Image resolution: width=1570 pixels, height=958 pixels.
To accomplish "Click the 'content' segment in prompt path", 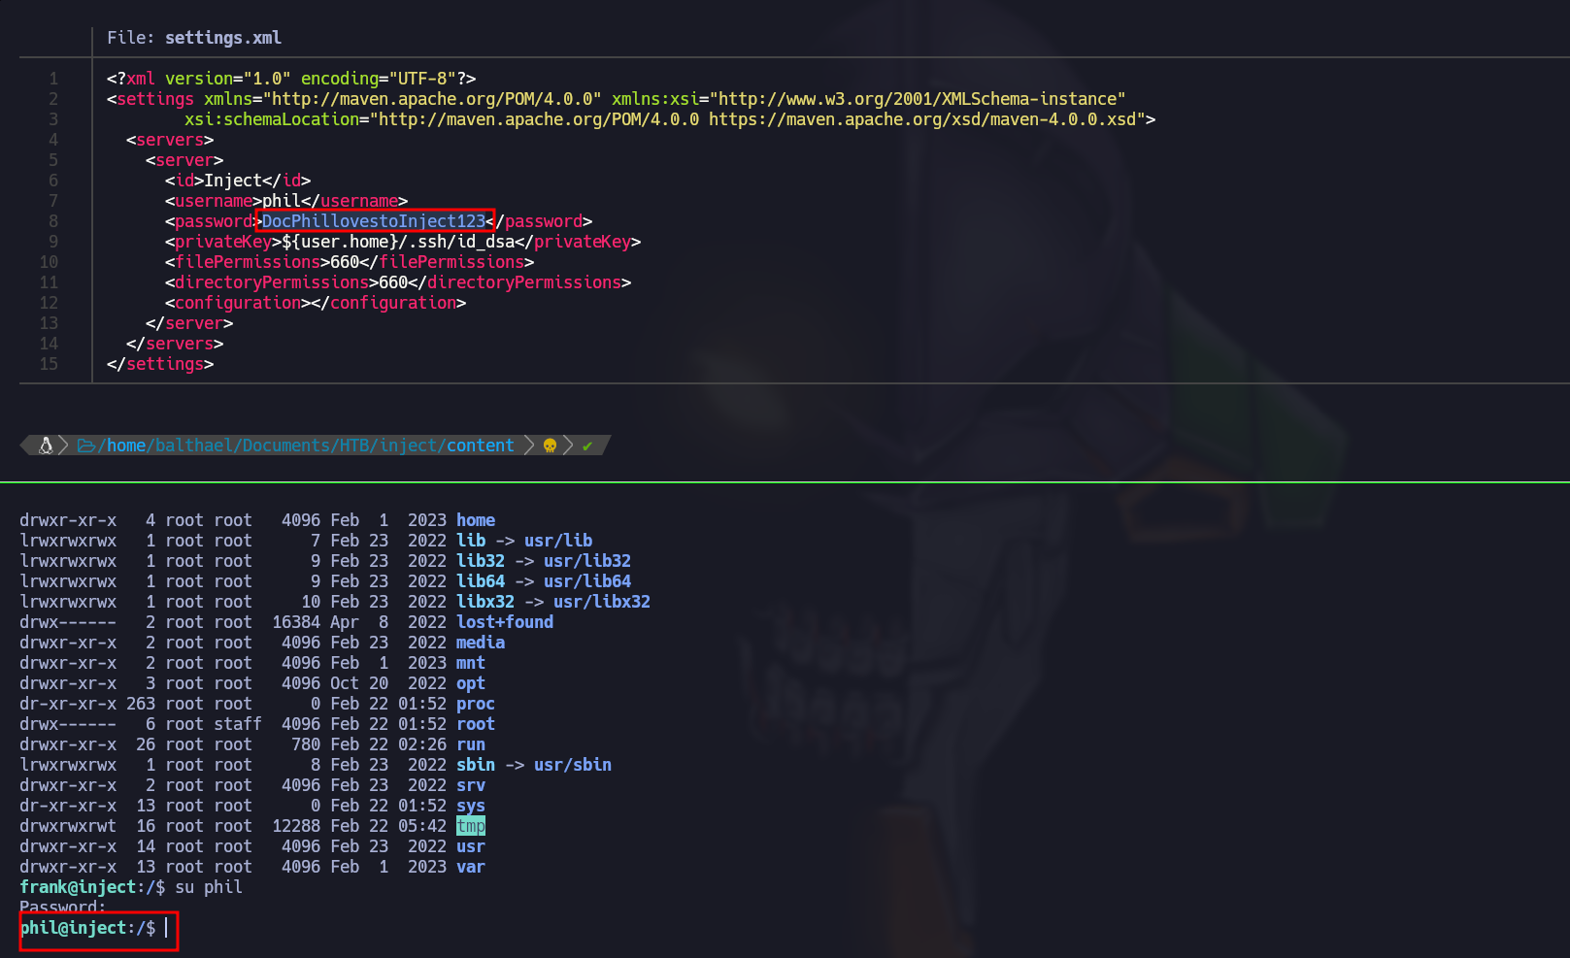I will click(480, 446).
